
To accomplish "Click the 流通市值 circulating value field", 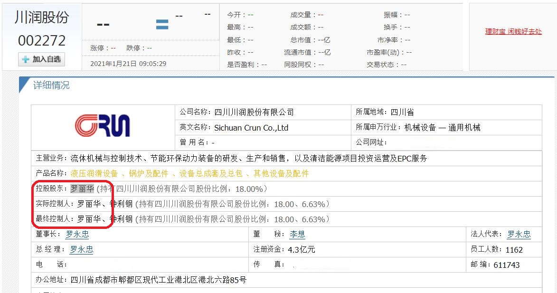I will [x=307, y=53].
